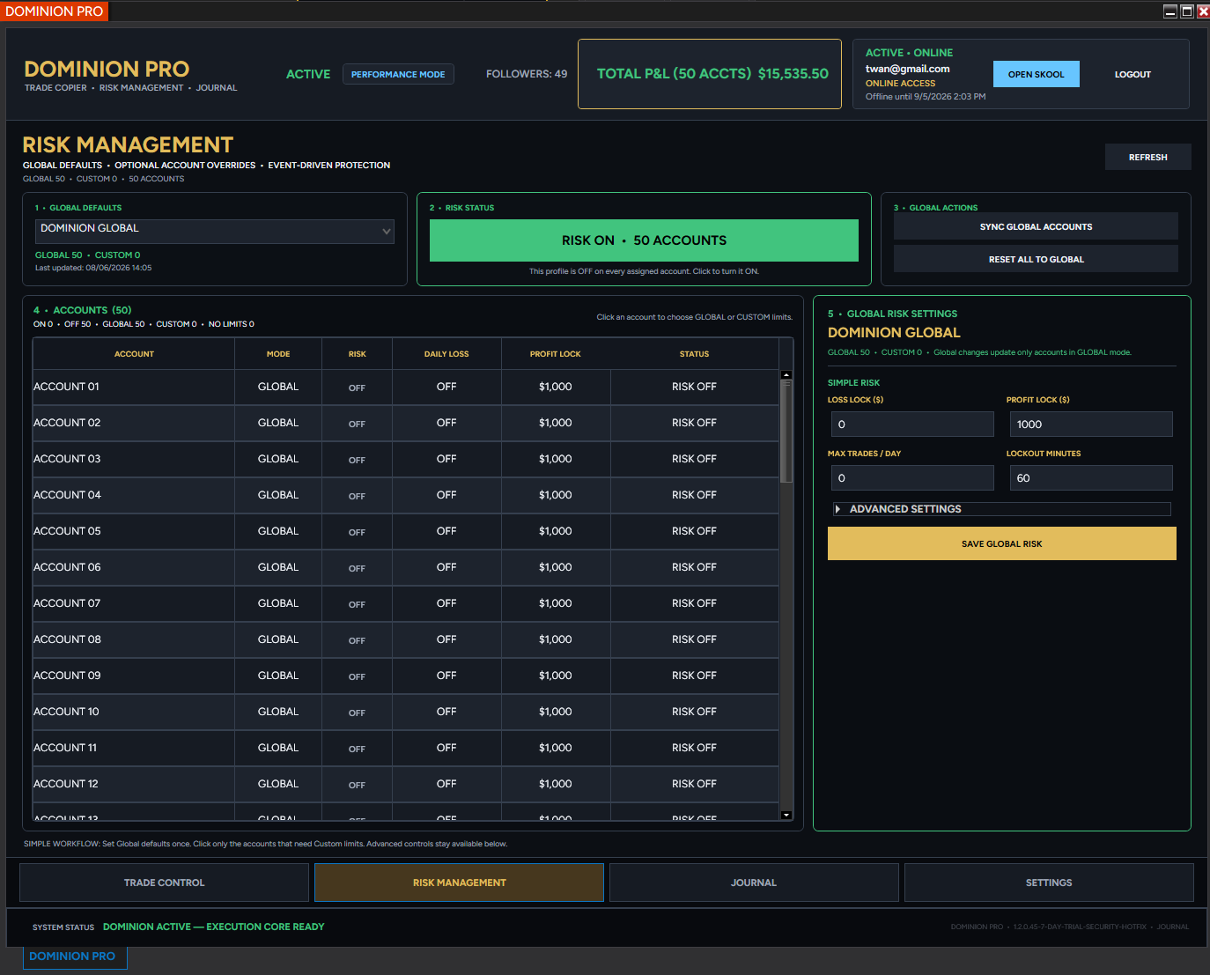Log out of the account
Viewport: 1210px width, 975px height.
point(1133,74)
